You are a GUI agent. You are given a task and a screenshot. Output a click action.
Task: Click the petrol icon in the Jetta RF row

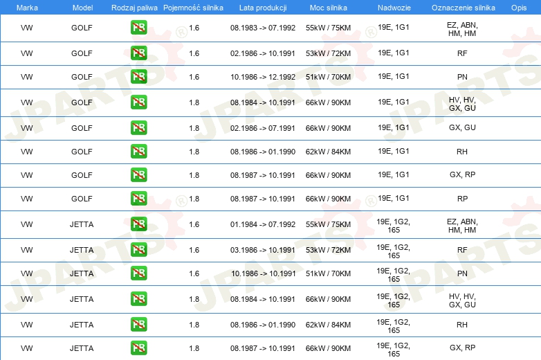pyautogui.click(x=138, y=249)
